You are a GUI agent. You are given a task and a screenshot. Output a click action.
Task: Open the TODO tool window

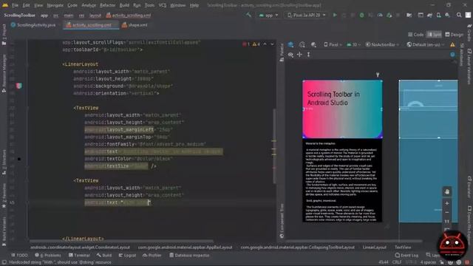pos(19,255)
